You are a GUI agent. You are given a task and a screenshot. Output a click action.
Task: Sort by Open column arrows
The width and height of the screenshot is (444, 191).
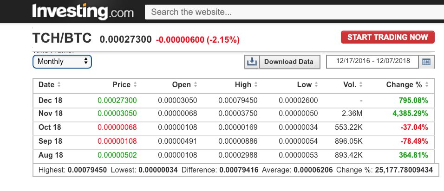[x=196, y=84]
